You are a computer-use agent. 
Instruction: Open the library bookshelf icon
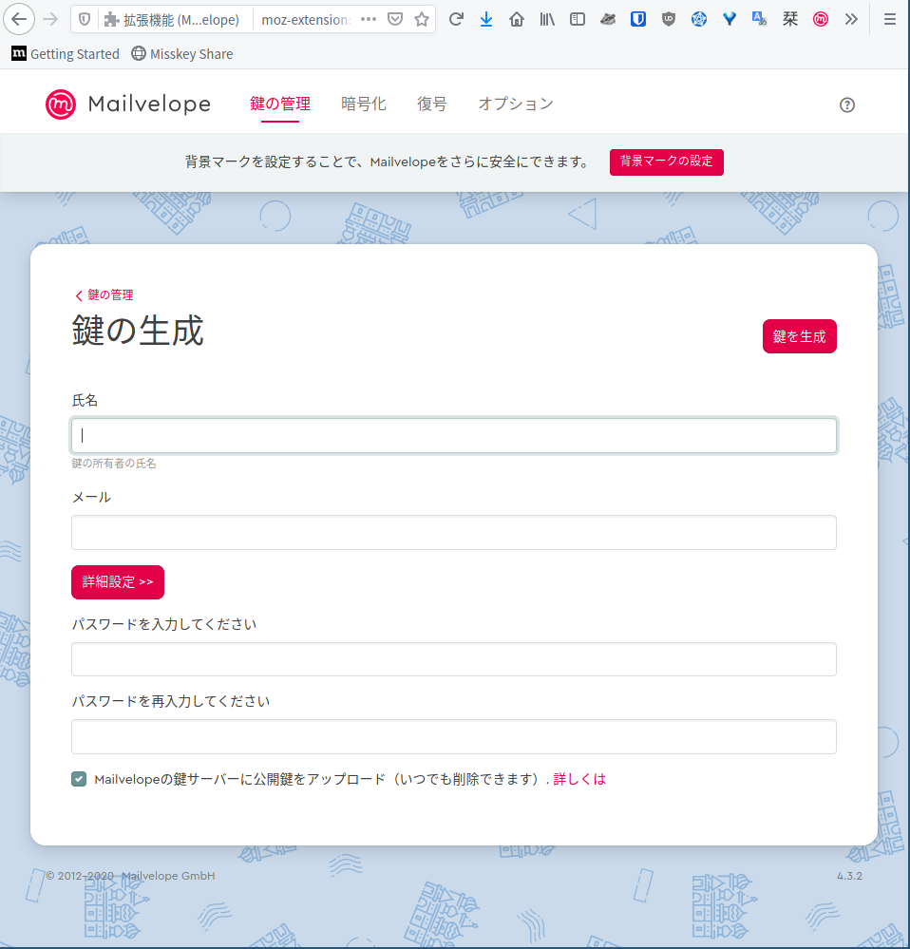pyautogui.click(x=547, y=19)
